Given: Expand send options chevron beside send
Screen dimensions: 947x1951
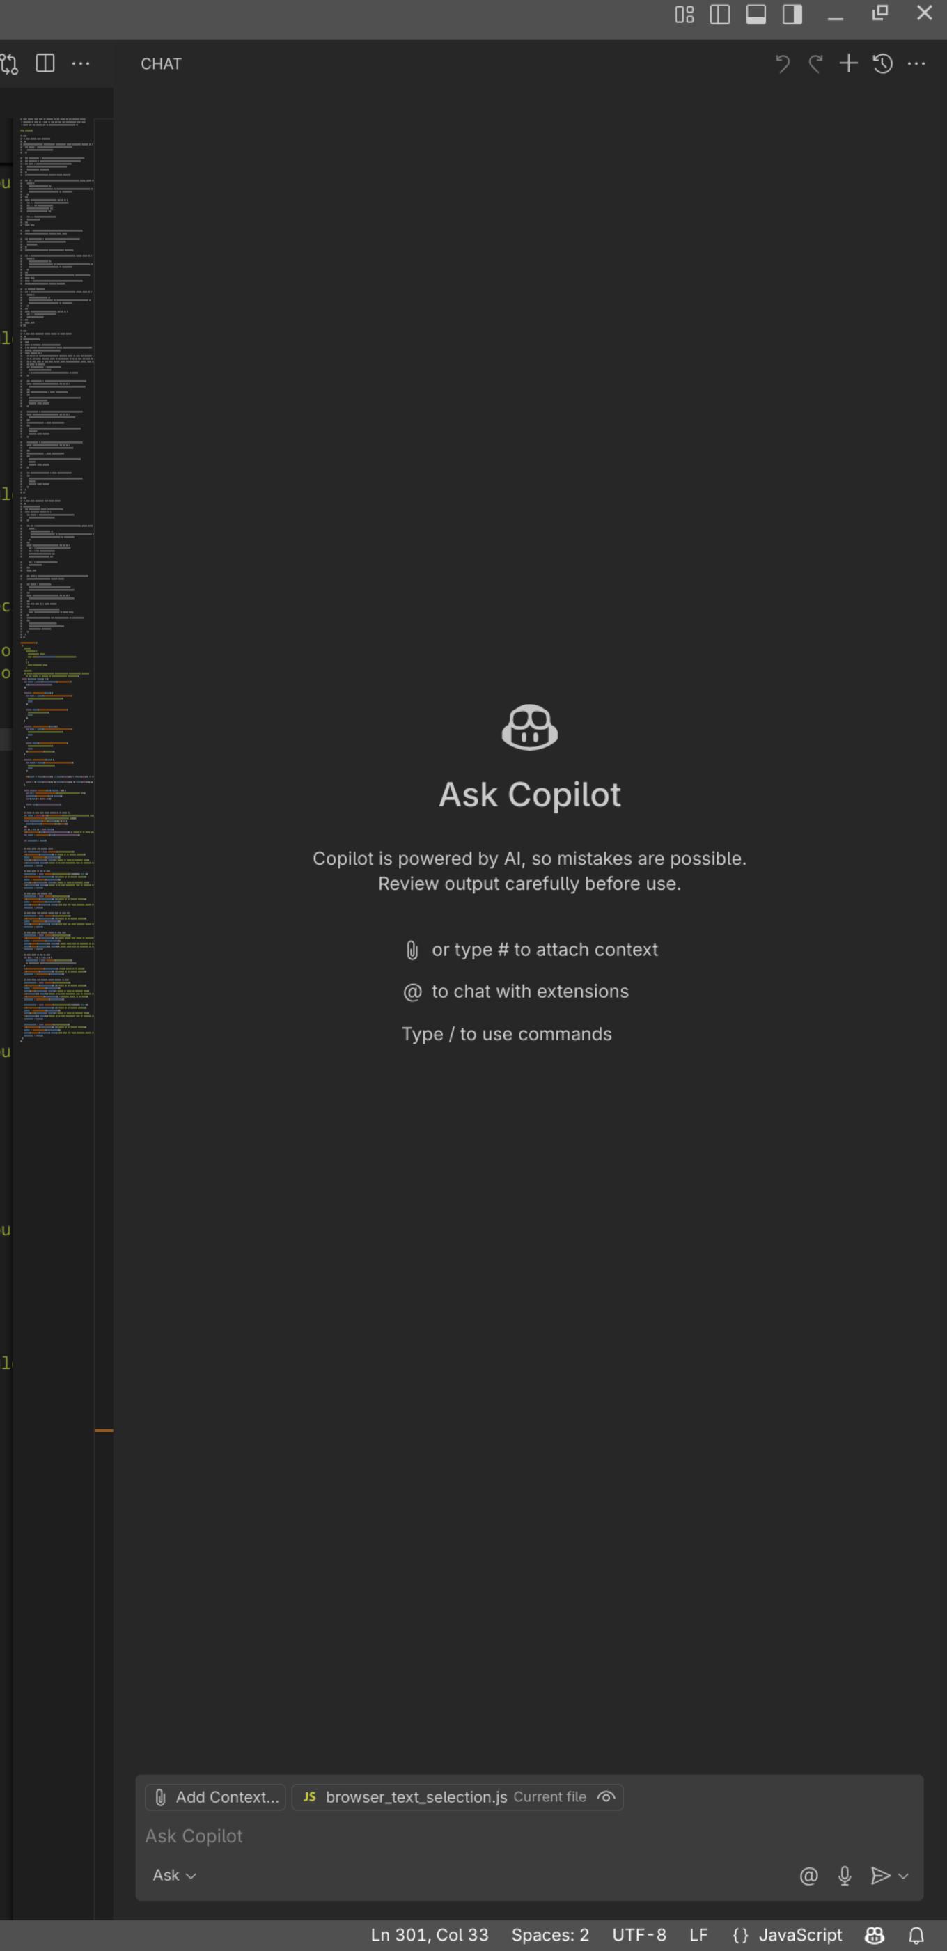Looking at the screenshot, I should [903, 1875].
